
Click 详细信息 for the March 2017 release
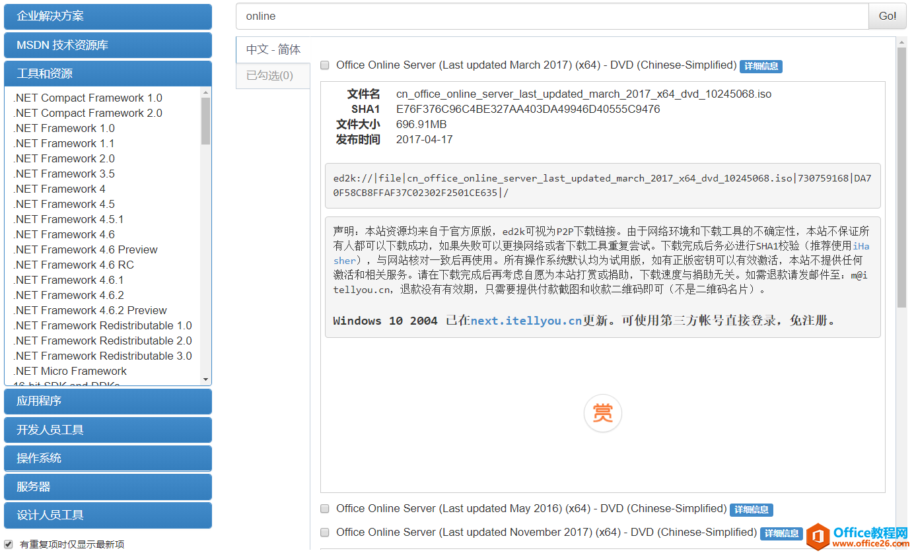pos(761,66)
